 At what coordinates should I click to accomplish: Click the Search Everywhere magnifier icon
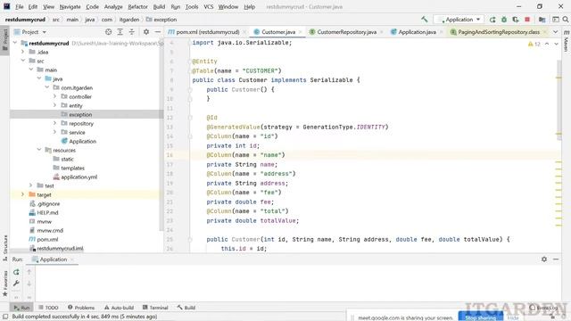[x=565, y=20]
